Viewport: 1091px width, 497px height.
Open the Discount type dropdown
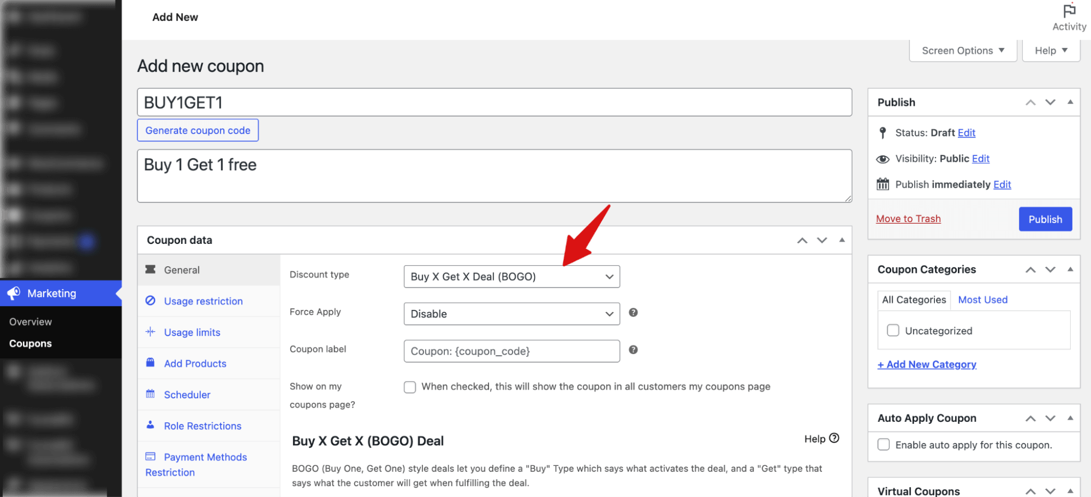click(511, 277)
